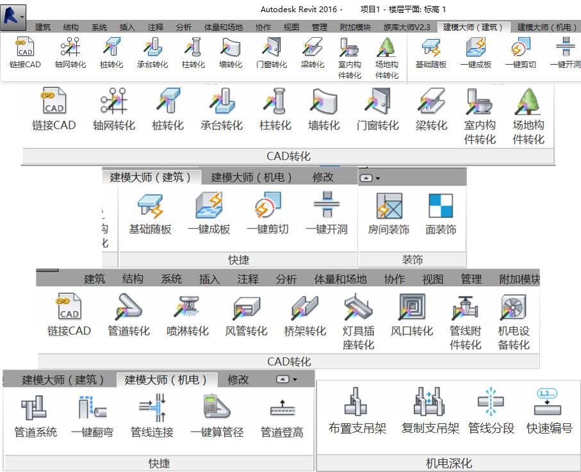Screen dimensions: 581x472
Task: Select 灯具插座转化 lighting and socket conversion tool
Action: tap(358, 321)
